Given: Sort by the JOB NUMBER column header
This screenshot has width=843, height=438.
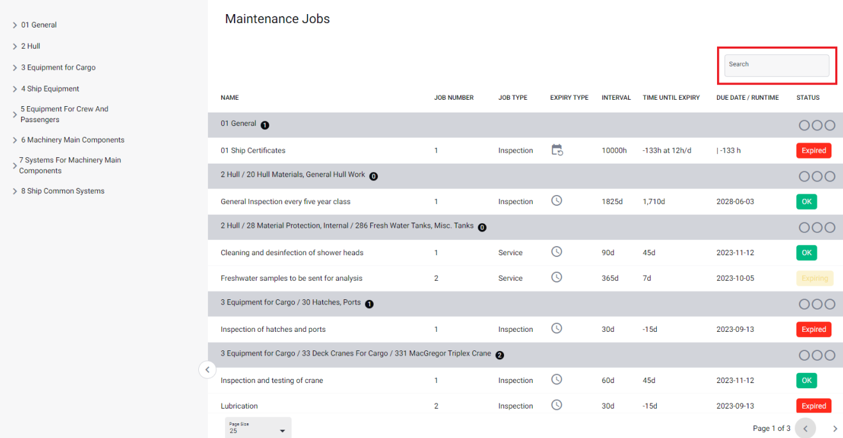Looking at the screenshot, I should (454, 98).
